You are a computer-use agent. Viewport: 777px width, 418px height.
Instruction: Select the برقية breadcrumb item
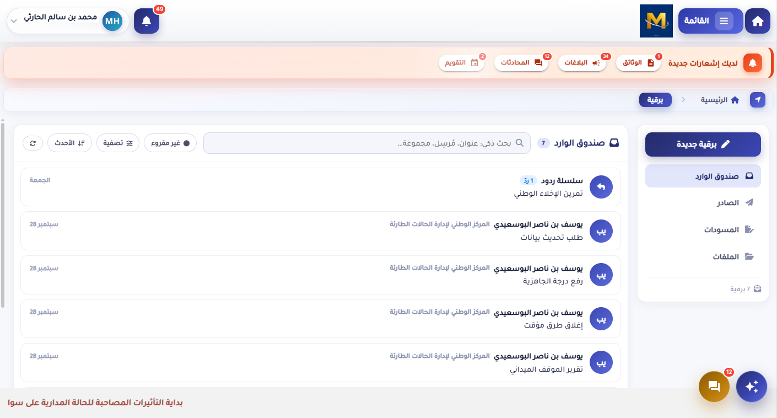tap(655, 100)
